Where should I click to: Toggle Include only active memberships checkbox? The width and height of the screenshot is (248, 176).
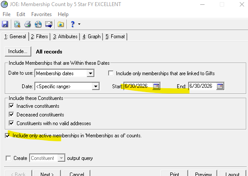[7, 136]
